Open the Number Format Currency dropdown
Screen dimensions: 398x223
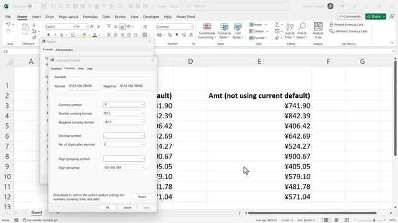[x=192, y=27]
